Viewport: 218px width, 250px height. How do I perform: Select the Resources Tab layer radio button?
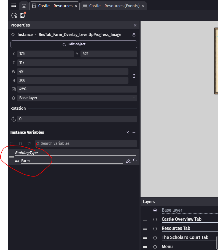pos(155,229)
